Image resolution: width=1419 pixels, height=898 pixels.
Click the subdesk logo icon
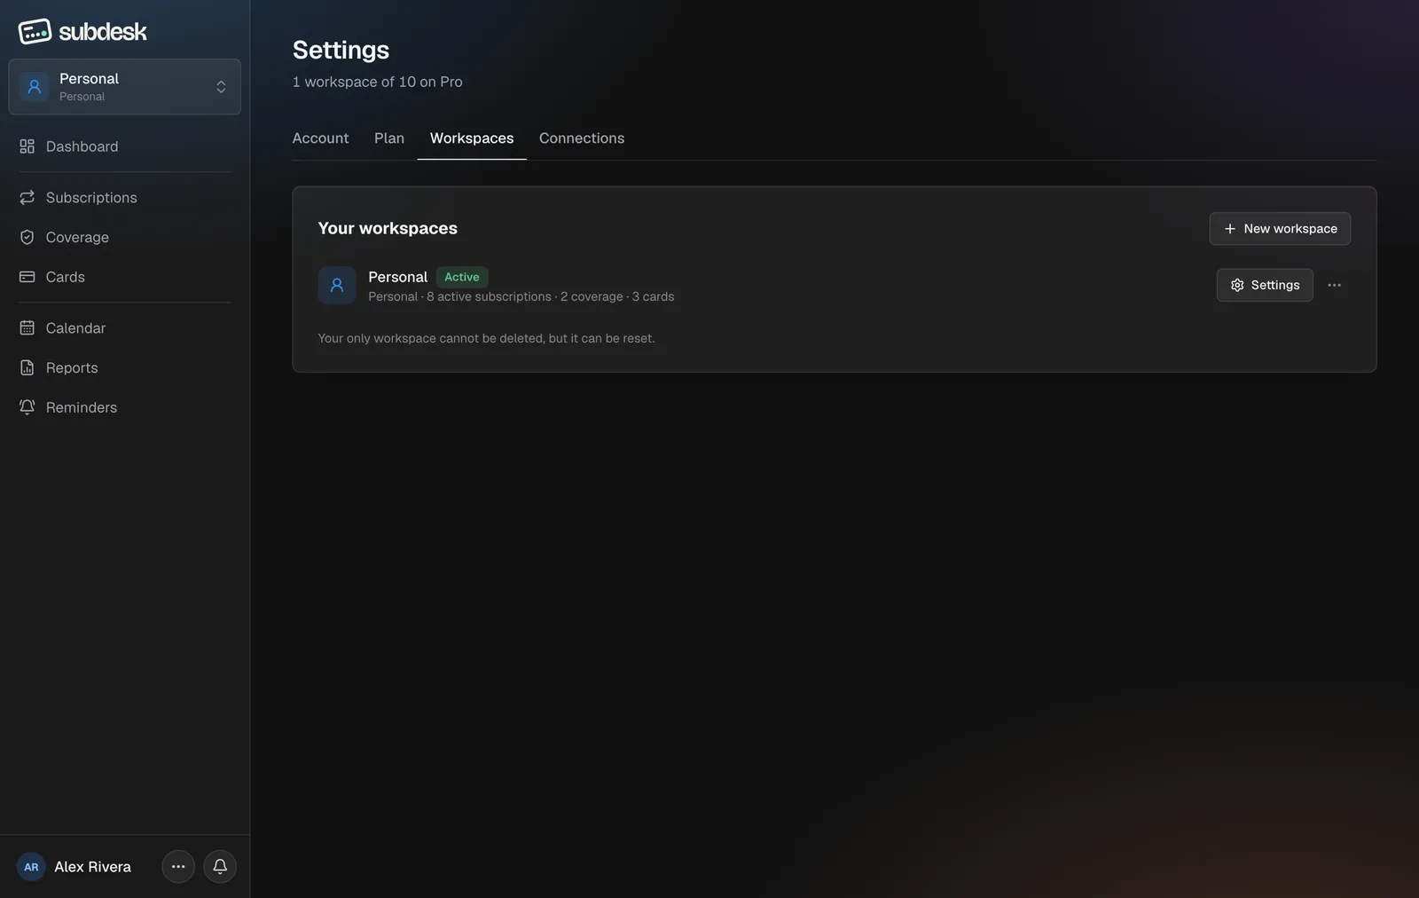pos(35,32)
